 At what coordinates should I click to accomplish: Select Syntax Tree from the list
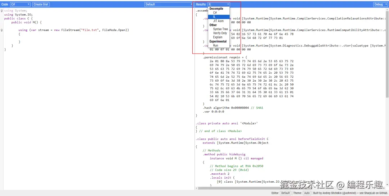pyautogui.click(x=219, y=29)
